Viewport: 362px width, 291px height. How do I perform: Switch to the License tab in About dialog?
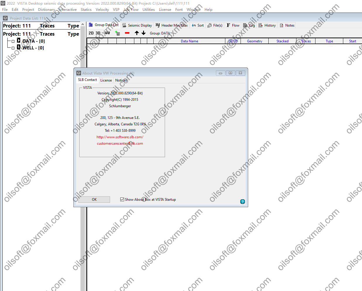(106, 80)
